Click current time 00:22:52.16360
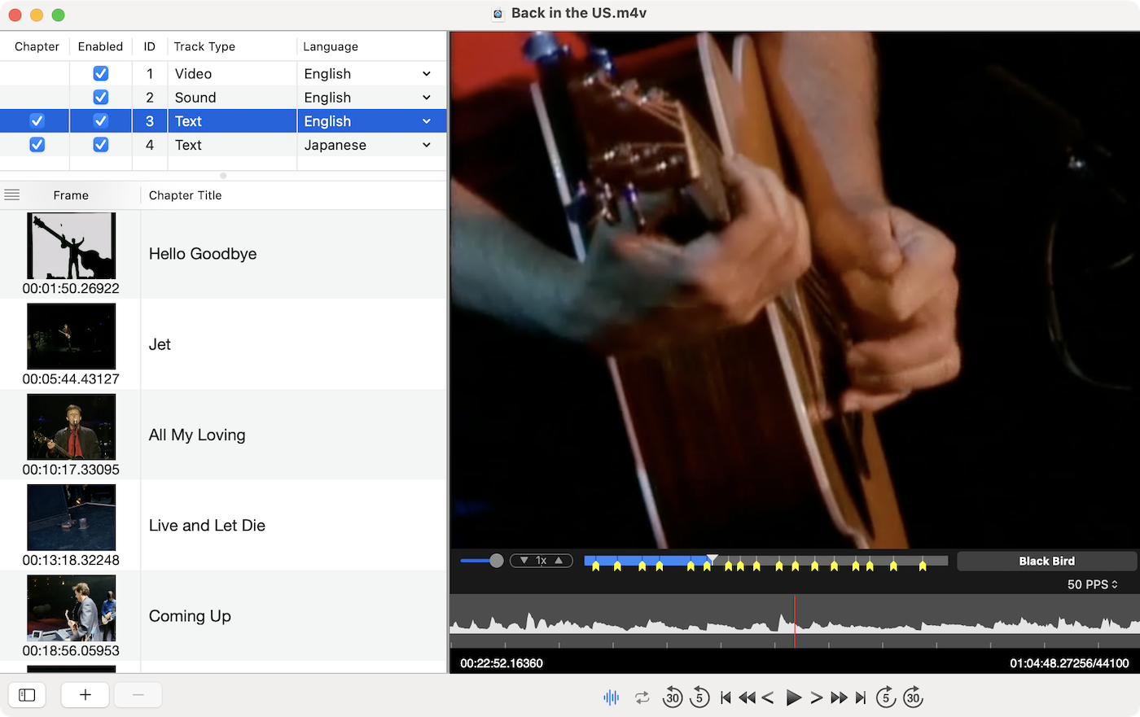Screen dimensions: 1140x717 pos(502,663)
